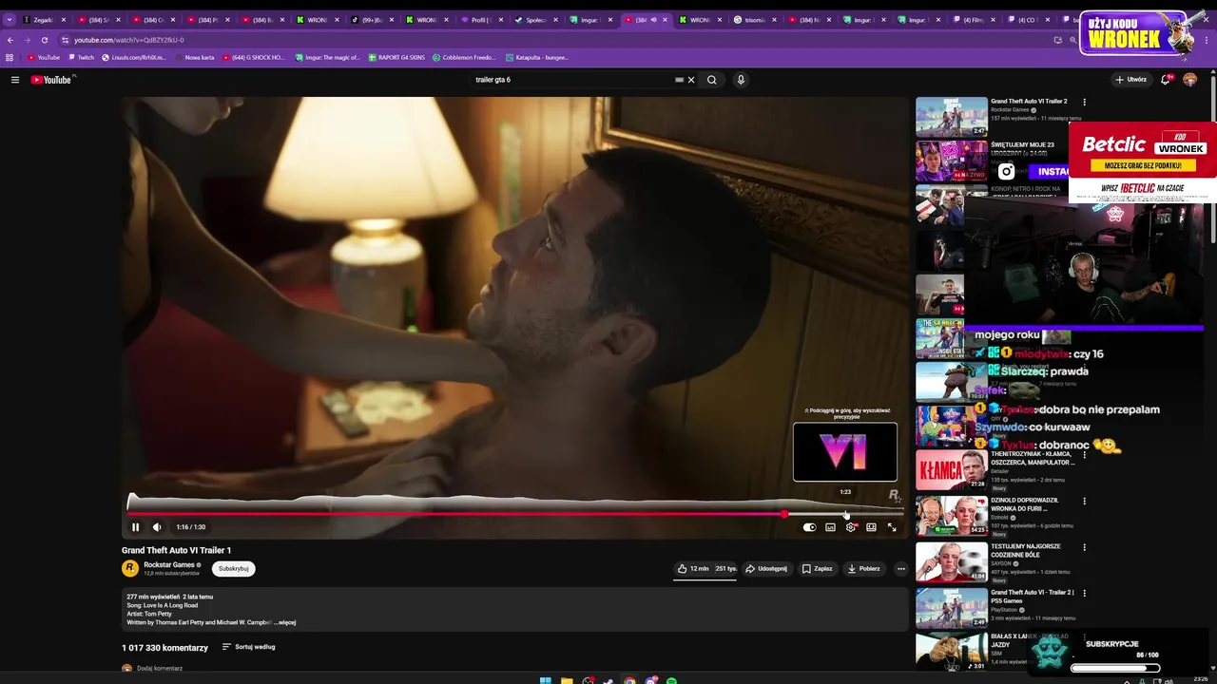Screen dimensions: 1217x684
Task: Open the DZINOLD DOPROWADZIŁ WRONKA video title
Action: tap(1025, 504)
